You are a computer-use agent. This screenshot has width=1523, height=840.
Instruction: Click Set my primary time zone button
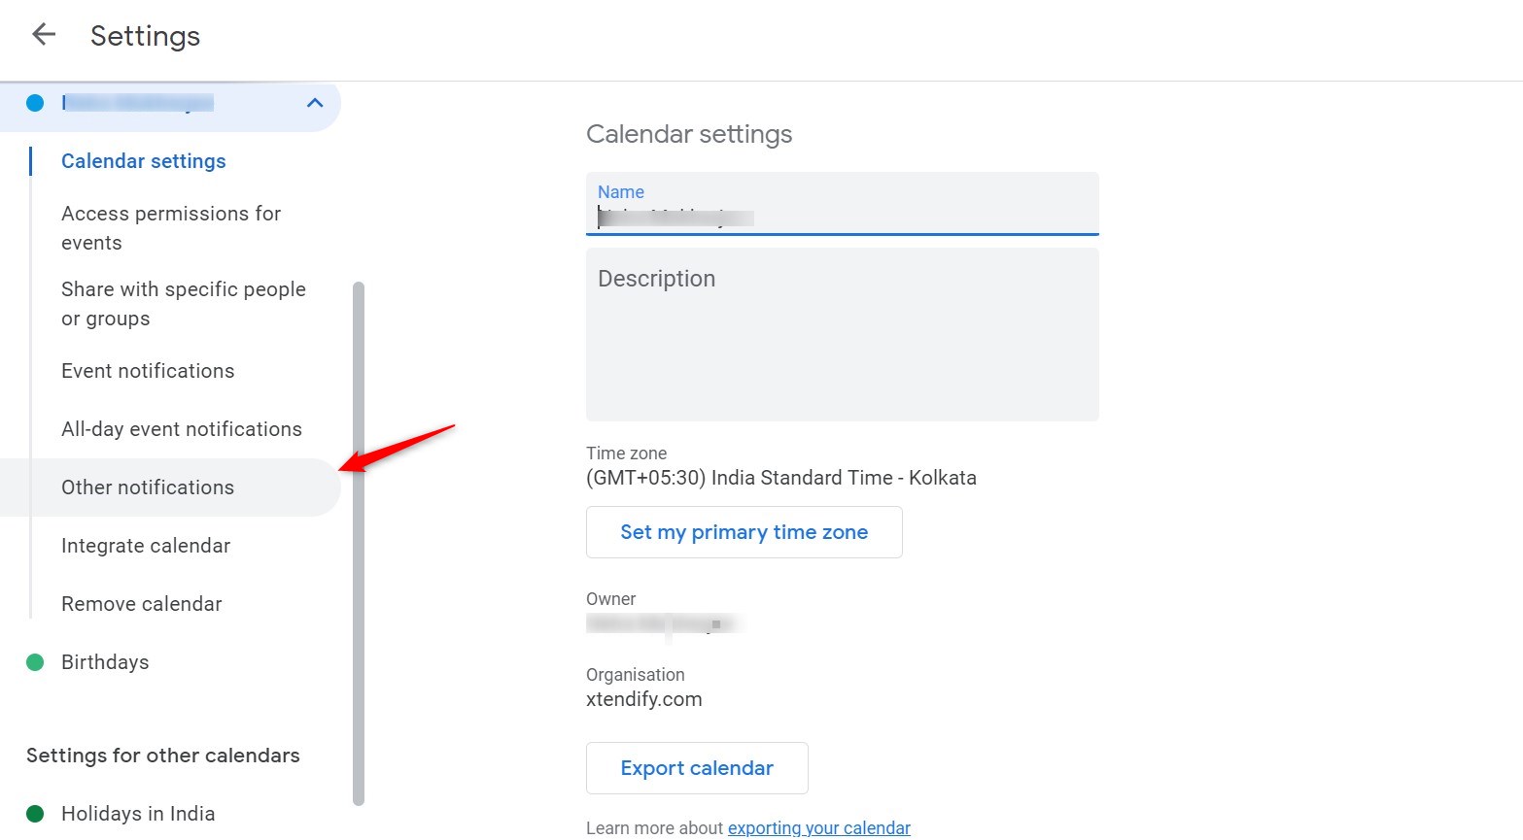pyautogui.click(x=744, y=532)
